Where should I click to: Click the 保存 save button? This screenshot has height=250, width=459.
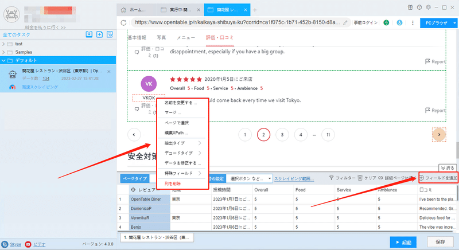click(440, 242)
